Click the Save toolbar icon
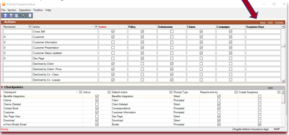 5,16
